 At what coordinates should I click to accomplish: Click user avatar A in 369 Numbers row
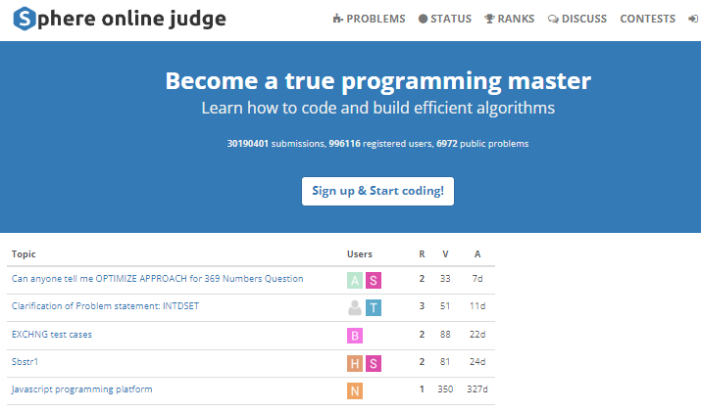355,280
